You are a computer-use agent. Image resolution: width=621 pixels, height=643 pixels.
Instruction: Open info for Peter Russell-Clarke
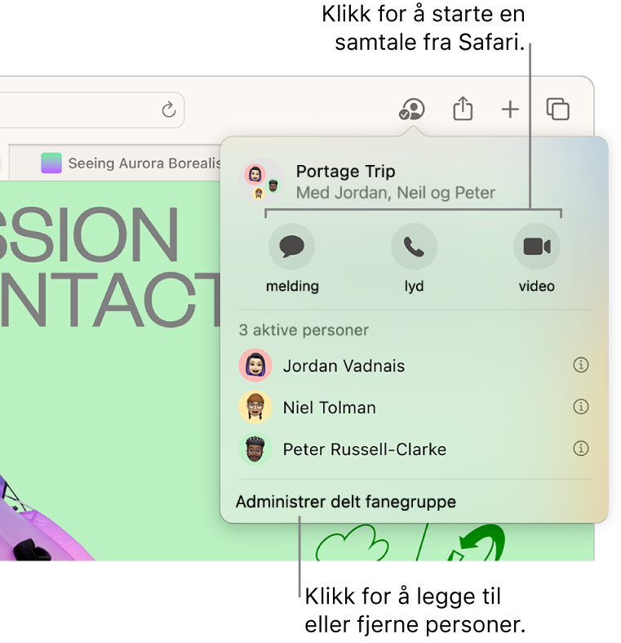(x=580, y=449)
